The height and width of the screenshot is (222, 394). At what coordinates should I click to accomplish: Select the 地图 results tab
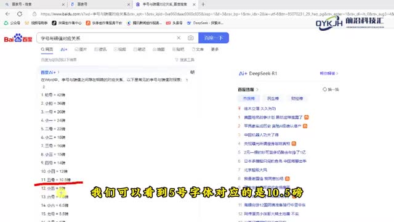(159, 49)
